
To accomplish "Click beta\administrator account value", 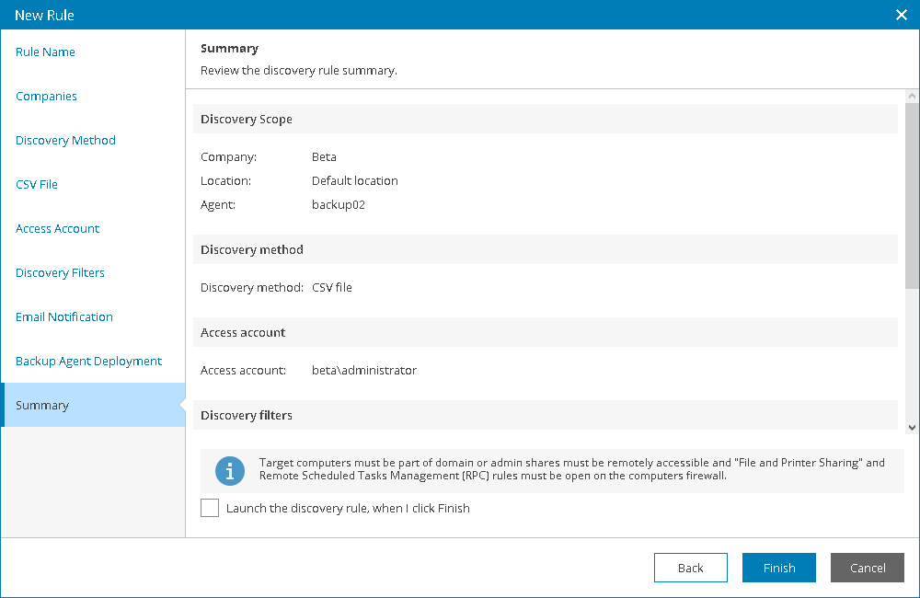I will [x=364, y=371].
